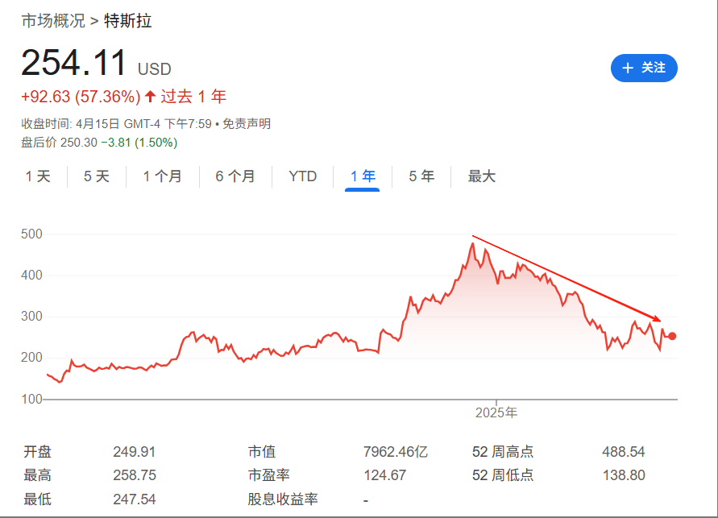Click the red up arrow icon
718x518 pixels.
[x=150, y=97]
